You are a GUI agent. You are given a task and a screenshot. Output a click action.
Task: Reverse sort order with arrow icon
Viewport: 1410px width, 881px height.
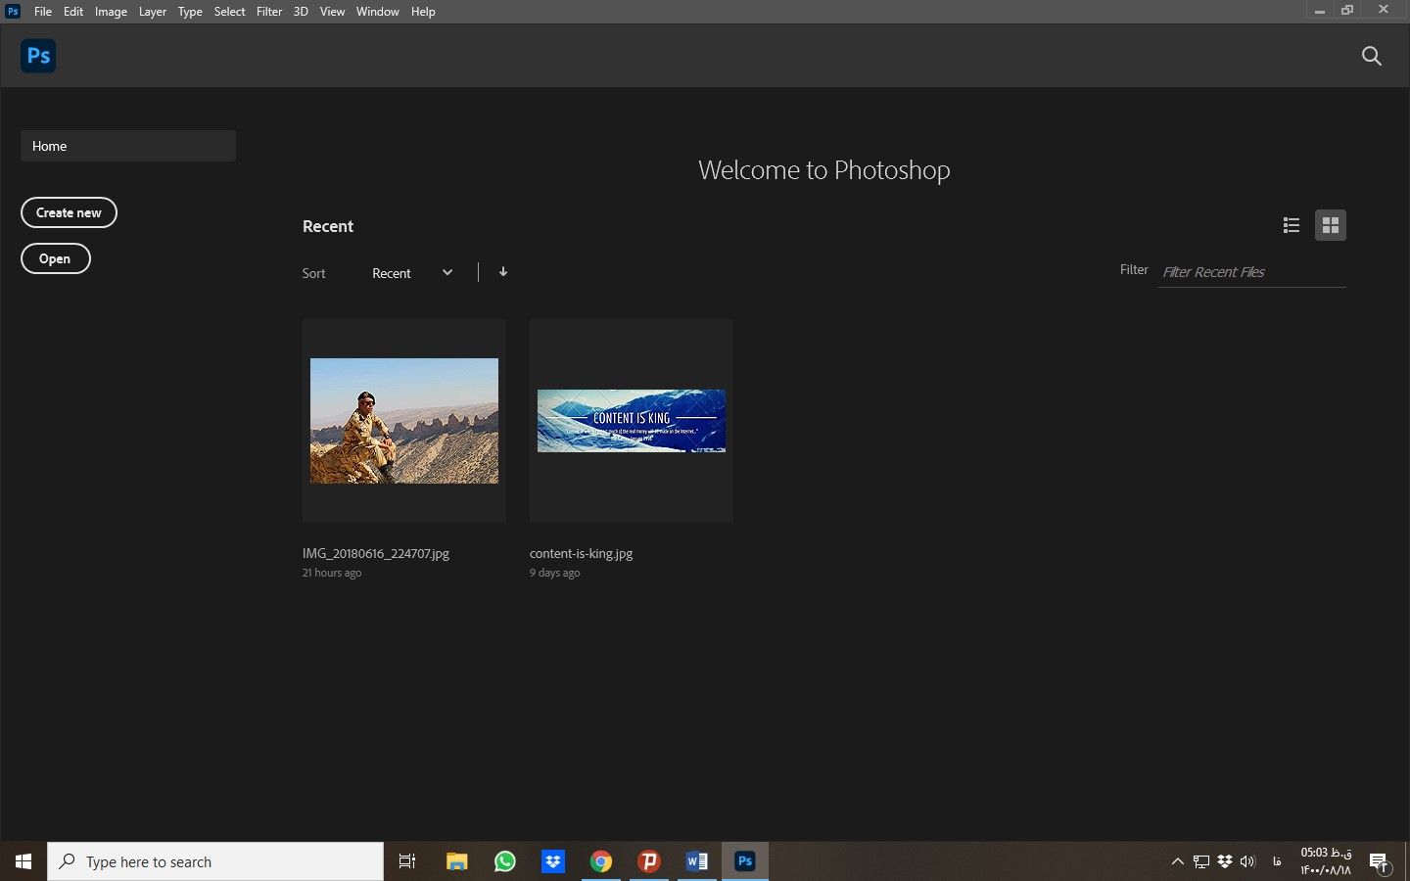[503, 272]
